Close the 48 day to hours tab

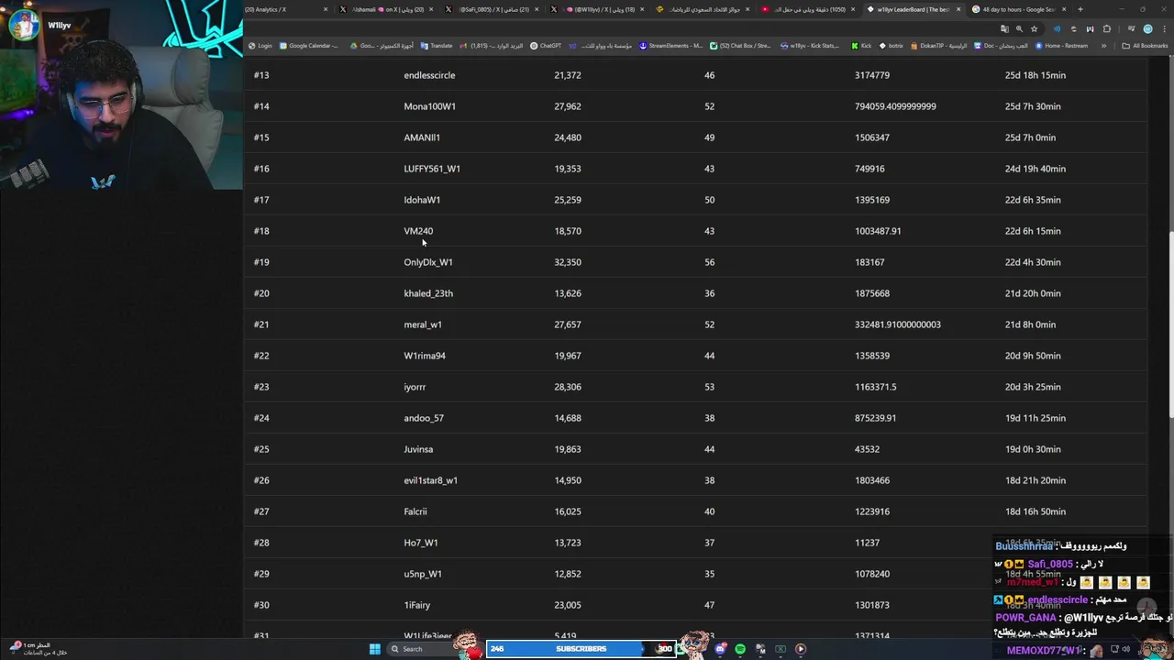tap(1065, 9)
